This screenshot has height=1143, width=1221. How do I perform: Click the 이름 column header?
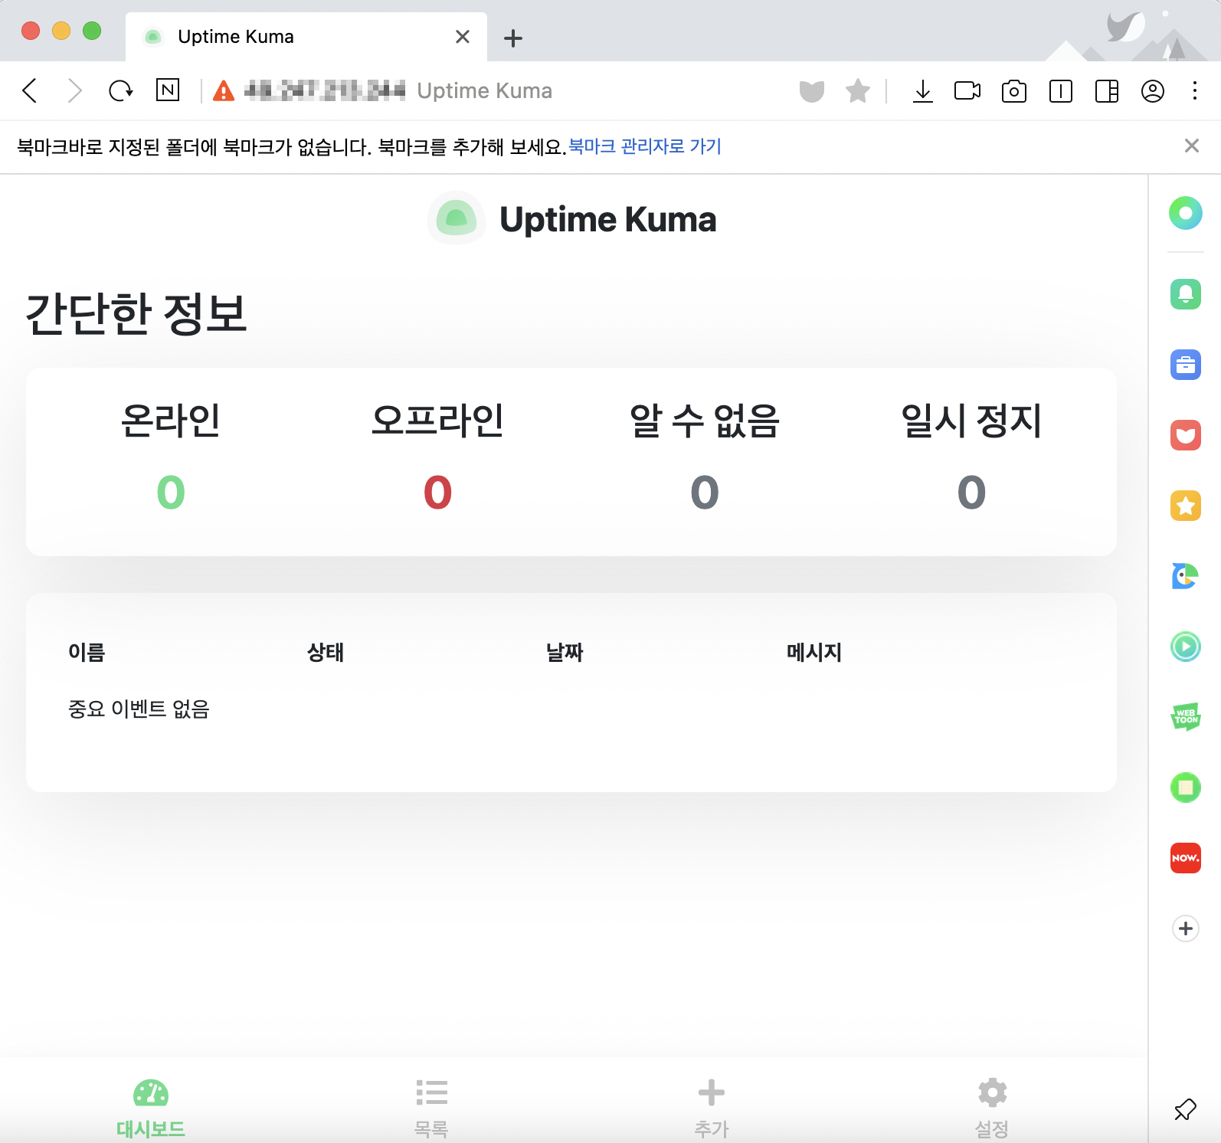click(x=87, y=652)
